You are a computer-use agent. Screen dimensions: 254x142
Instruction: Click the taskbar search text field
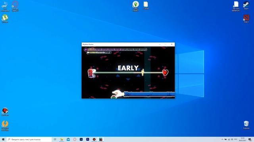(x=29, y=139)
